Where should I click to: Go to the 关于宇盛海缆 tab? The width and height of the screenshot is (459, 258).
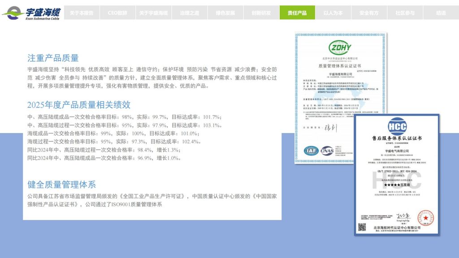153,13
